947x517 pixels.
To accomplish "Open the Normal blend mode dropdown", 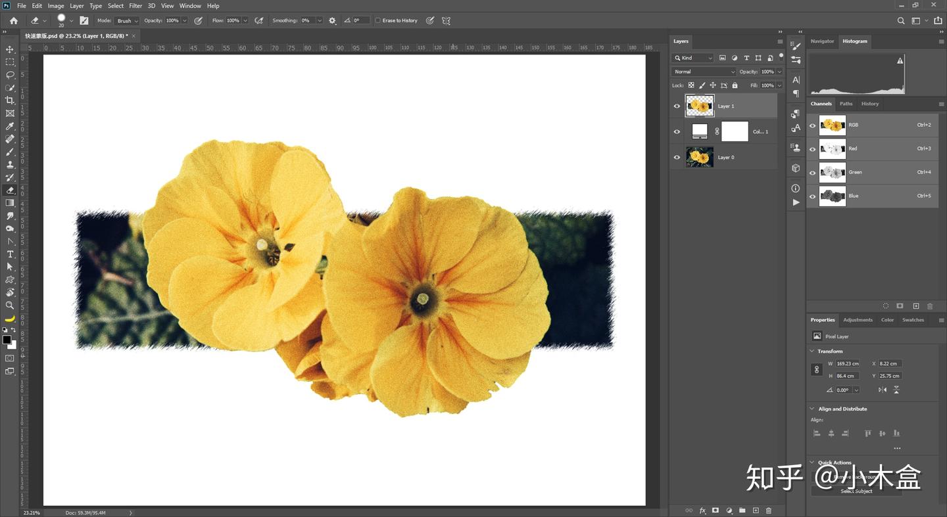I will (x=704, y=72).
